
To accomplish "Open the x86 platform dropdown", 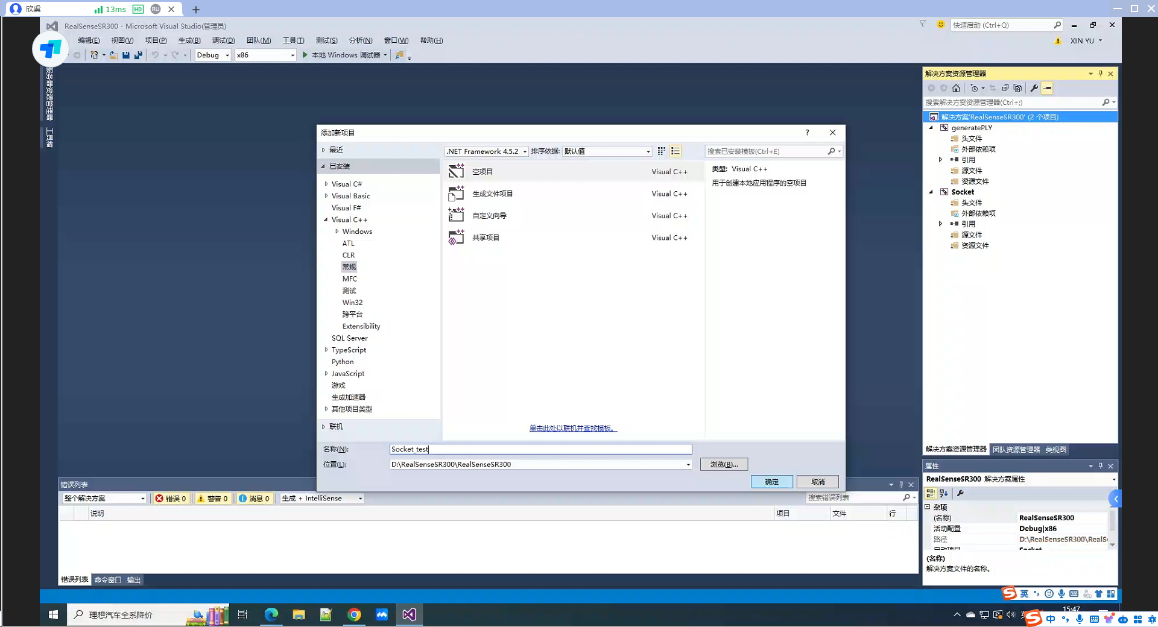I will click(265, 55).
